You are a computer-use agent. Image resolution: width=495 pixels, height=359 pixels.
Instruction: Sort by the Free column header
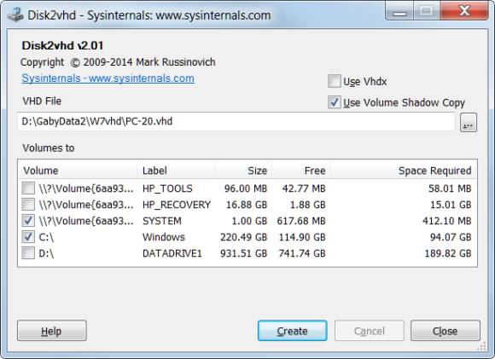(301, 171)
